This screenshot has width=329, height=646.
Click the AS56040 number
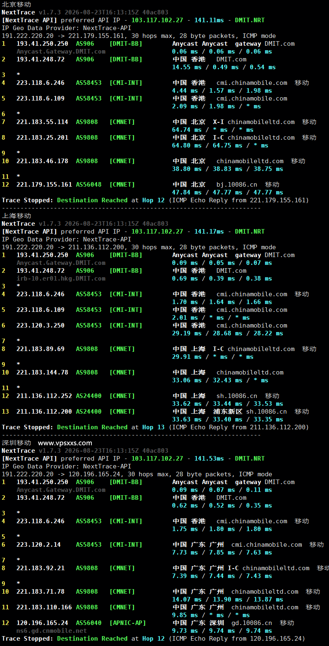point(89,623)
